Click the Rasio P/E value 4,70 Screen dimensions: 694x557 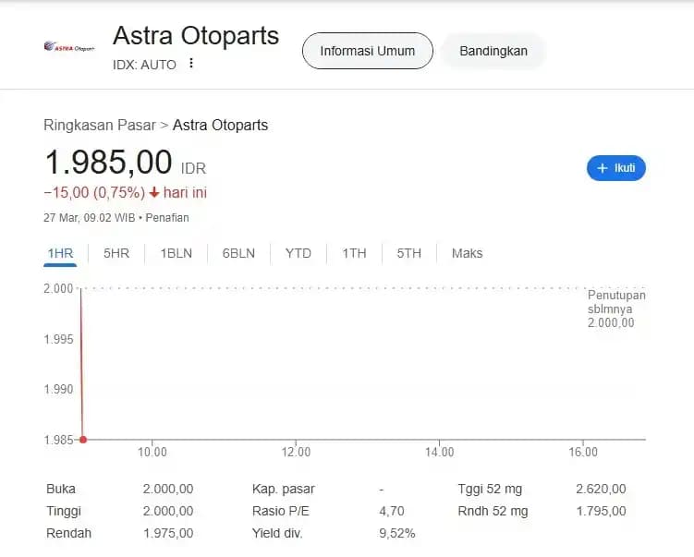392,511
